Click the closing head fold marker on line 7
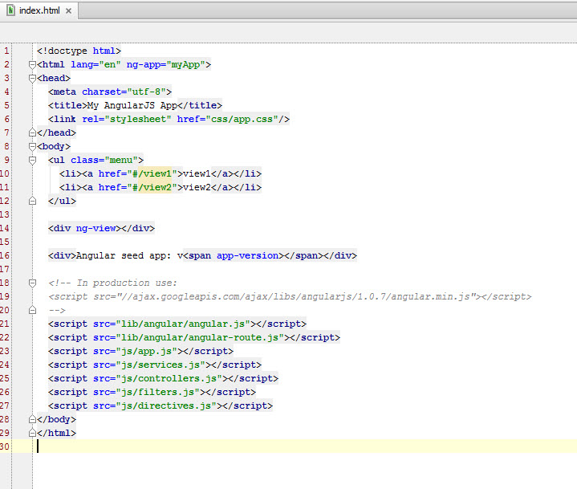This screenshot has height=489, width=577. click(32, 132)
